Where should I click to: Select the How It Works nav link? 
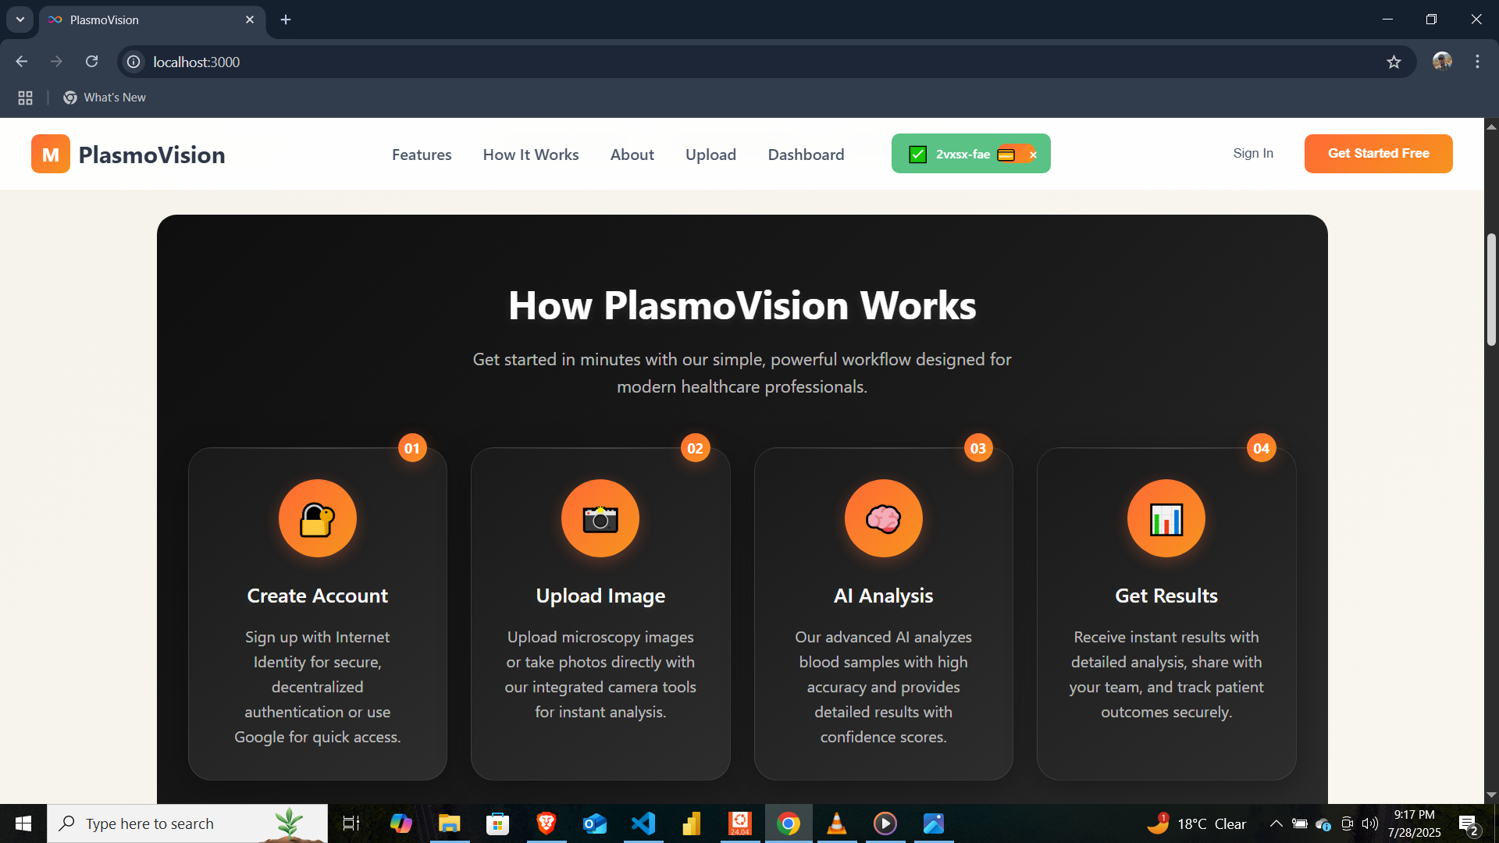click(x=531, y=155)
